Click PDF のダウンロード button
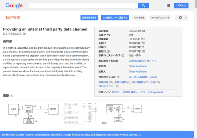This screenshot has width=197, height=138. tap(160, 18)
